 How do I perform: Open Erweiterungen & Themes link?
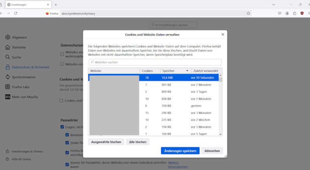(x=24, y=151)
